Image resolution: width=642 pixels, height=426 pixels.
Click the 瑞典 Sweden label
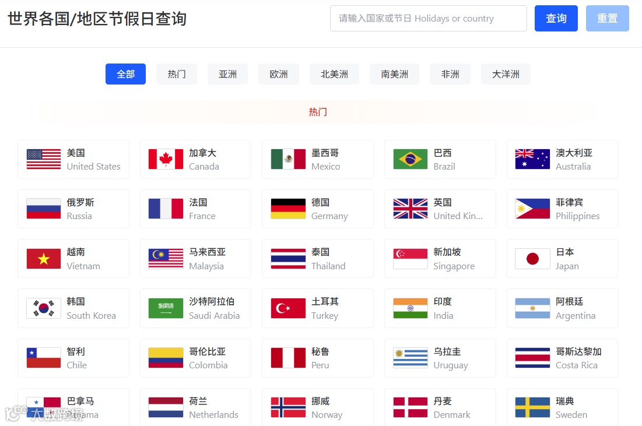tap(571, 407)
